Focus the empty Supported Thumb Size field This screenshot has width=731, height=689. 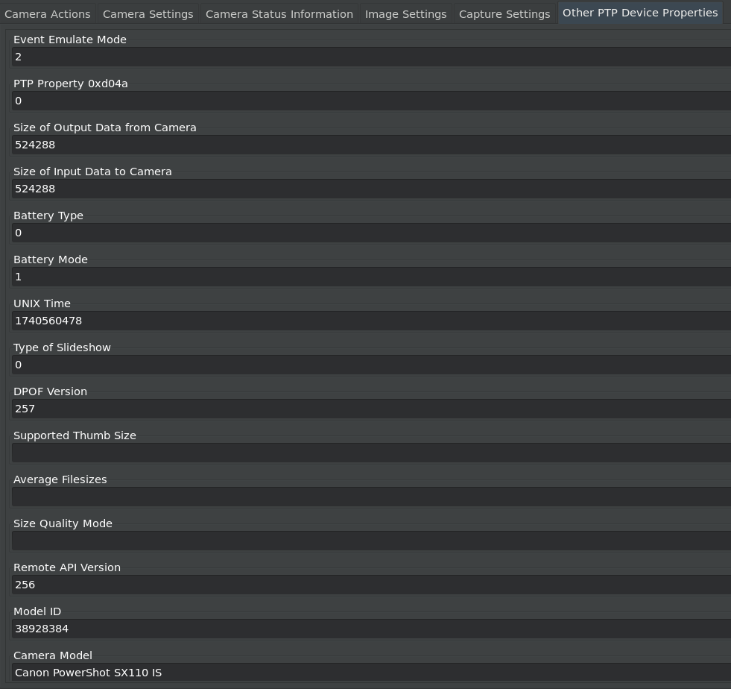(371, 453)
